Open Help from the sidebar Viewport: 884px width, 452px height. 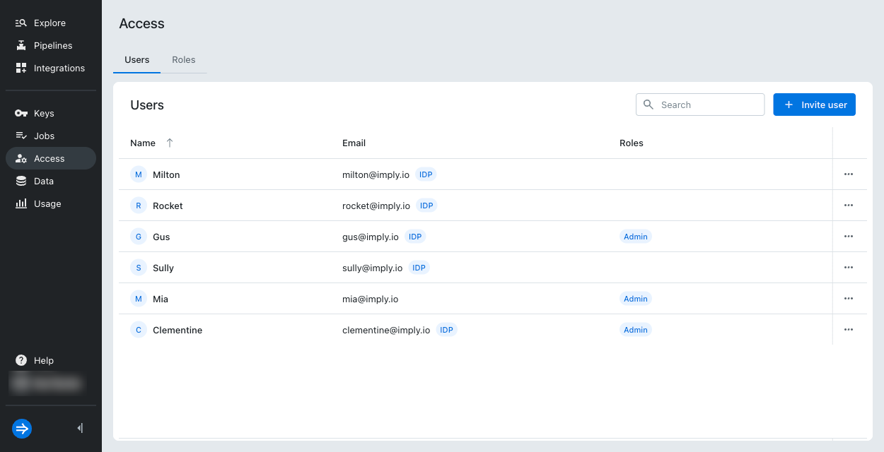50,360
